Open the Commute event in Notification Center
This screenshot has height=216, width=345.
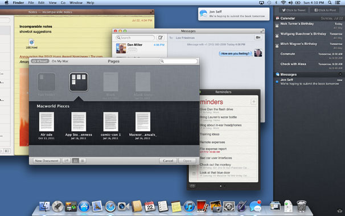309,56
